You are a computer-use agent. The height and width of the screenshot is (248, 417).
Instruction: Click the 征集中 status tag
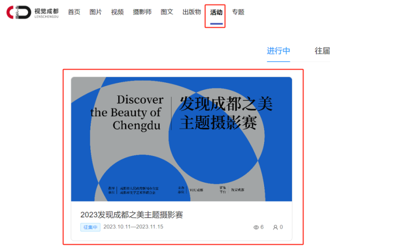[x=90, y=227]
